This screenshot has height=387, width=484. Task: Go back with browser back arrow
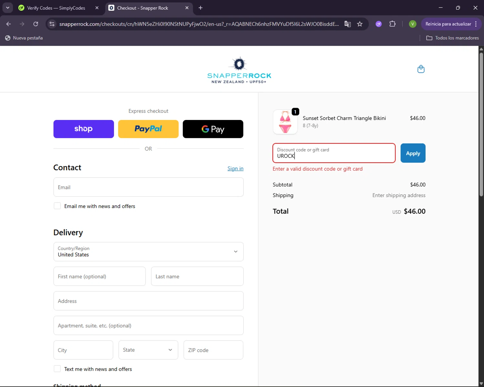tap(9, 24)
